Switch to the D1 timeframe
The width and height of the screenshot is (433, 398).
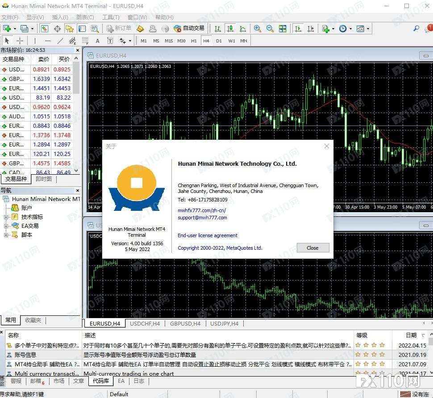pos(219,41)
